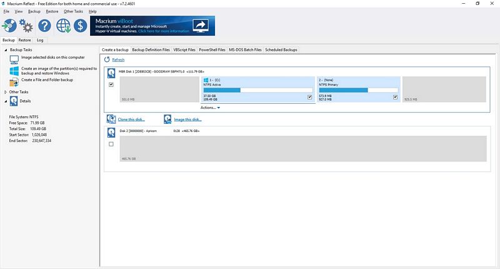500x269 pixels.
Task: Switch to the Log tab
Action: pyautogui.click(x=40, y=40)
